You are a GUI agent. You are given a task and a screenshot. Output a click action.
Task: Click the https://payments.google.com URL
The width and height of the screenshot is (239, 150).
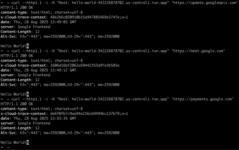pyautogui.click(x=202, y=99)
